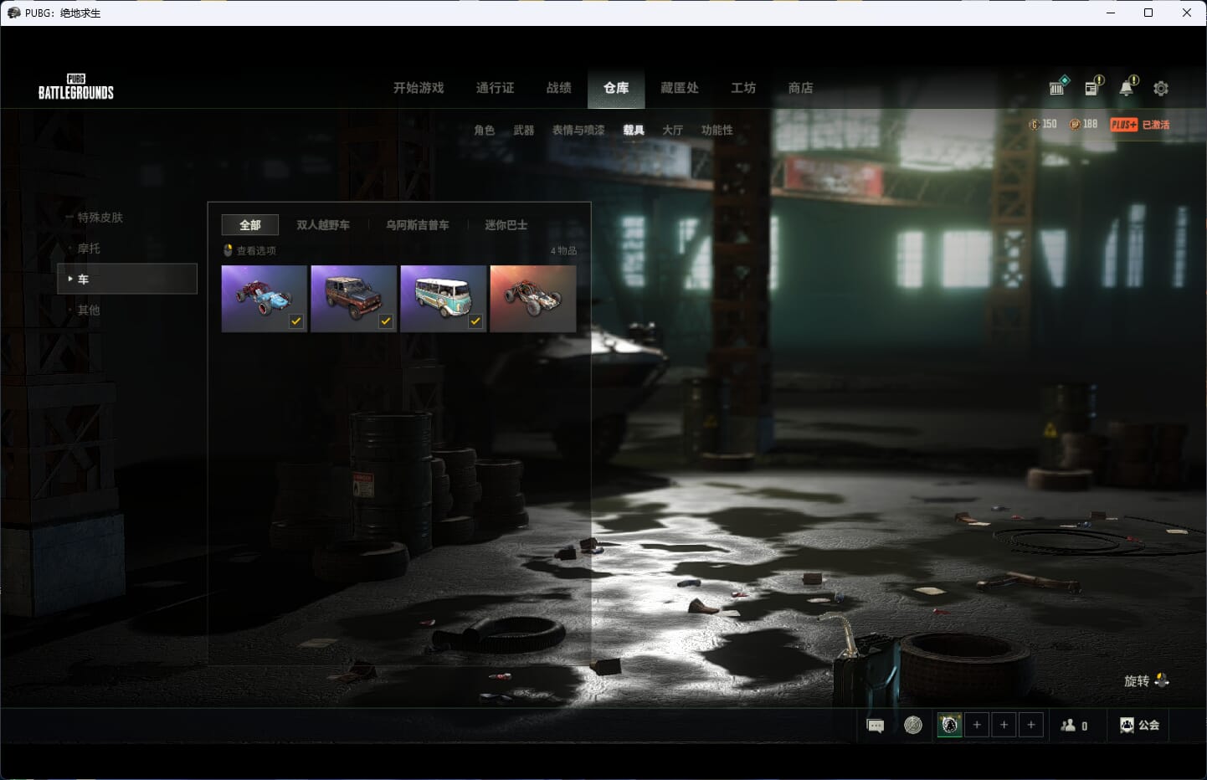Toggle equipped checkmark on UAZ jeep skin
This screenshot has width=1207, height=780.
(x=386, y=321)
